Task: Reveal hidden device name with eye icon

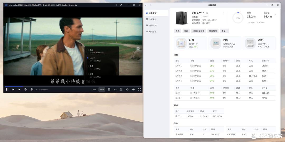Action: tap(207, 13)
